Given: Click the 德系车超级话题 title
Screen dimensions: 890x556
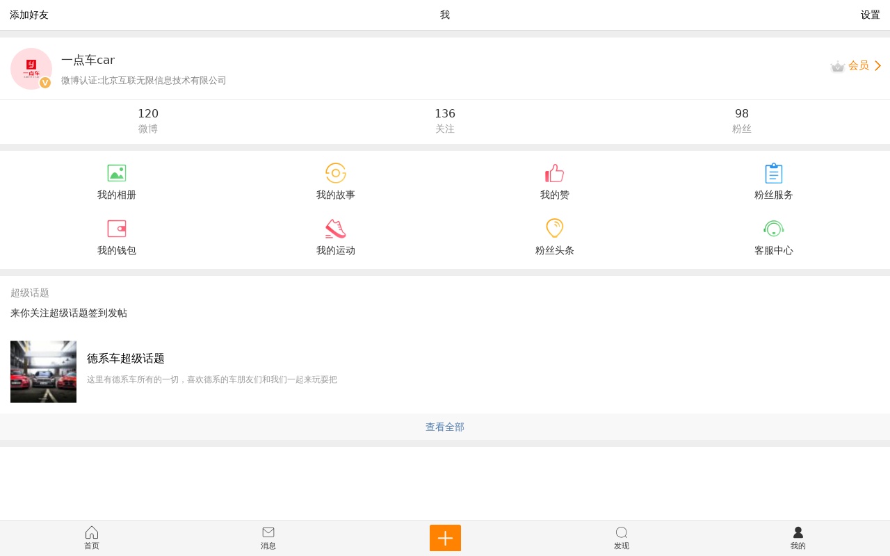Looking at the screenshot, I should coord(126,359).
